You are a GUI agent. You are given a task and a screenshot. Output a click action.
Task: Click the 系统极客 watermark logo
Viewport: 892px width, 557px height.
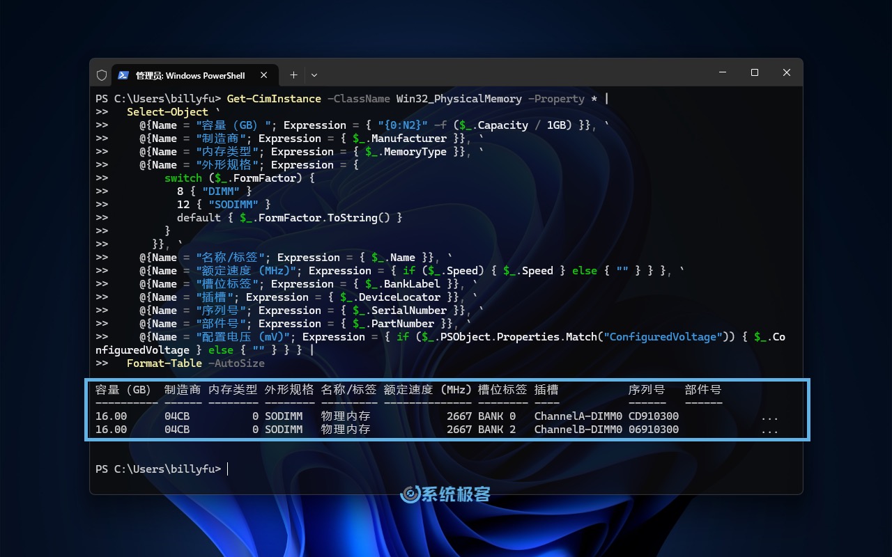point(445,494)
